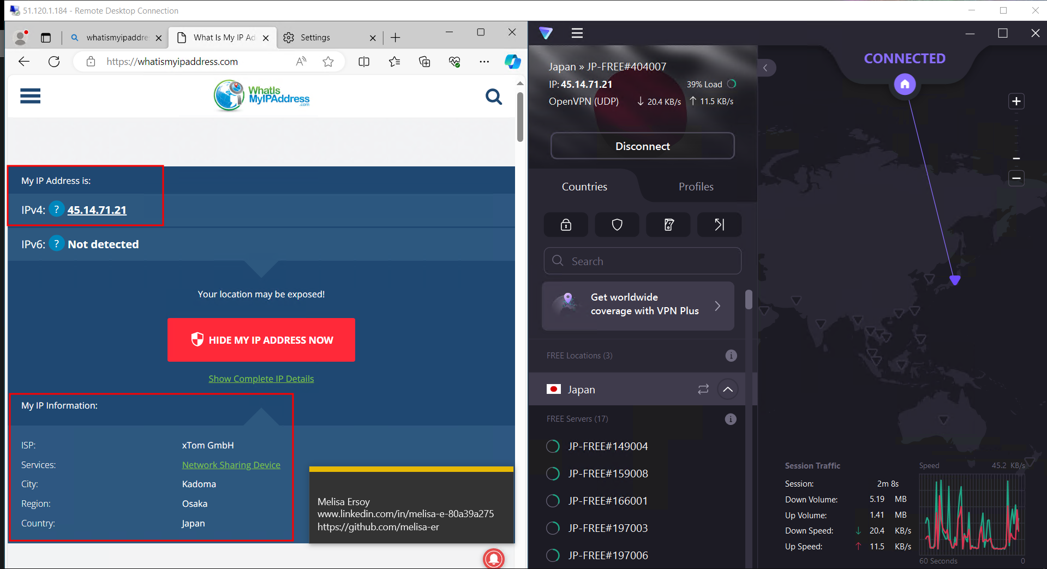This screenshot has height=569, width=1047.
Task: Click the red notification bell icon
Action: tap(494, 558)
